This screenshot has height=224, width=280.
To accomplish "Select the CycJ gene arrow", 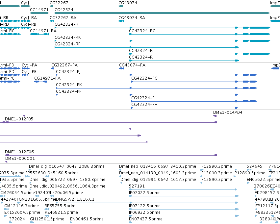I will [26, 7].
